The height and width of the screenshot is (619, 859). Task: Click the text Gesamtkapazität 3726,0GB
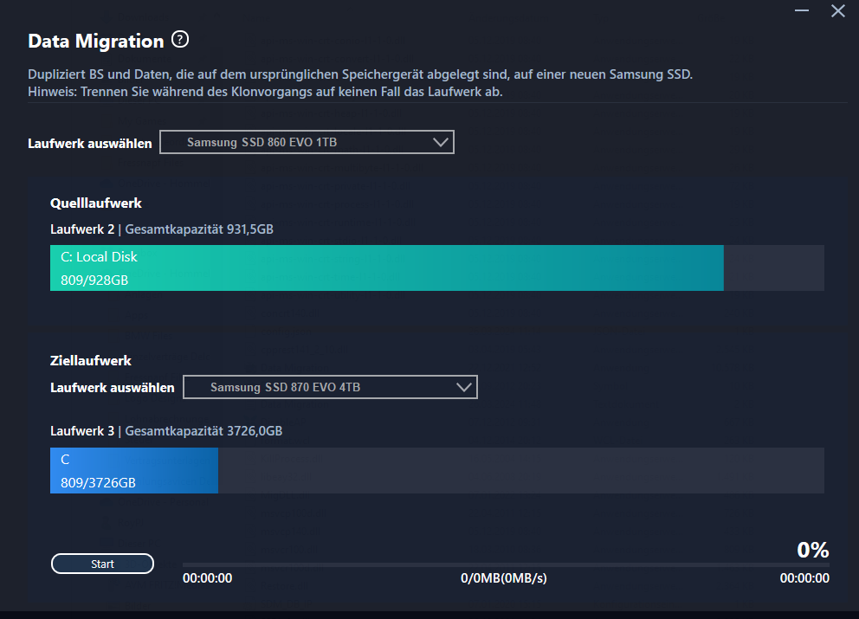(203, 431)
